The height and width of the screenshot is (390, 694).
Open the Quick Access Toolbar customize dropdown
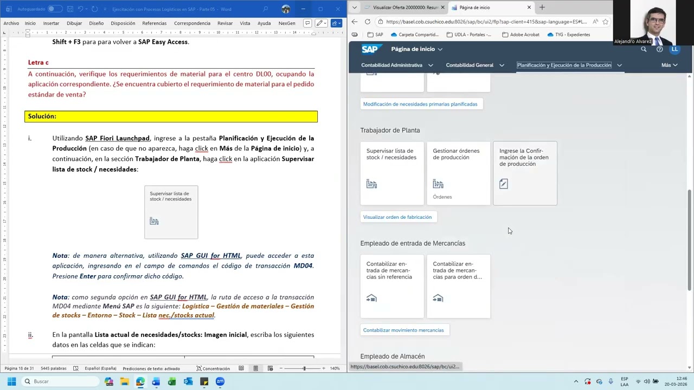click(105, 9)
